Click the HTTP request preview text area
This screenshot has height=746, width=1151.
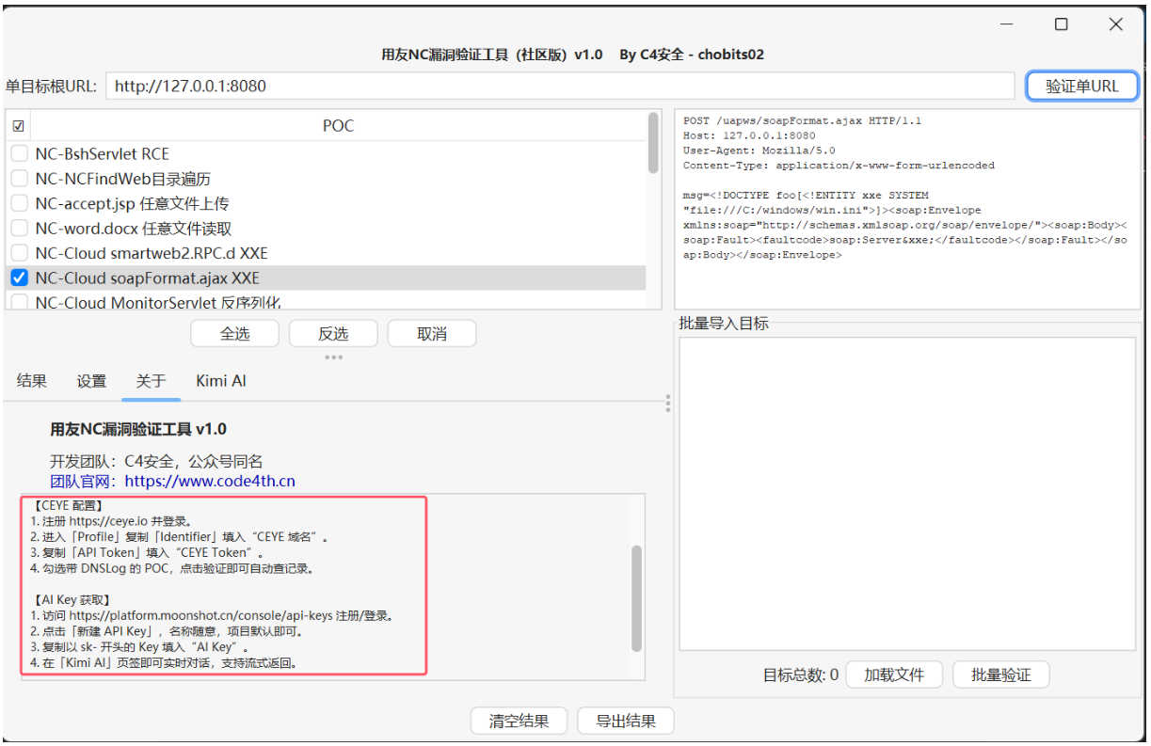tap(907, 209)
